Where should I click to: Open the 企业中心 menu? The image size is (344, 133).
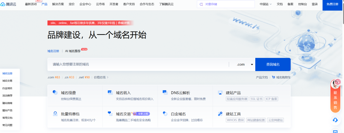(85, 4)
